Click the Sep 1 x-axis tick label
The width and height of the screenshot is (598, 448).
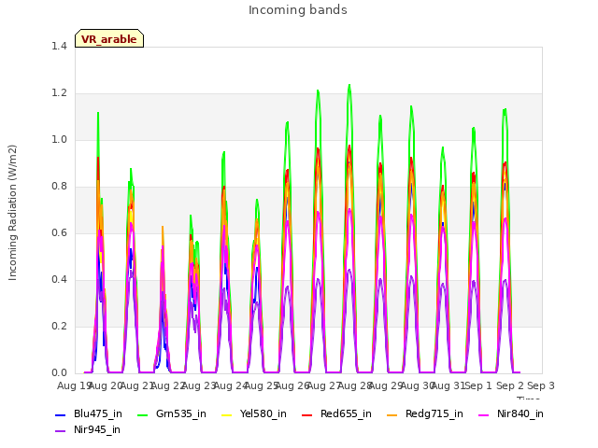(478, 385)
